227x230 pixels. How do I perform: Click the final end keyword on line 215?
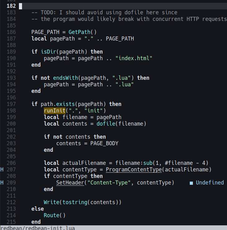point(36,222)
